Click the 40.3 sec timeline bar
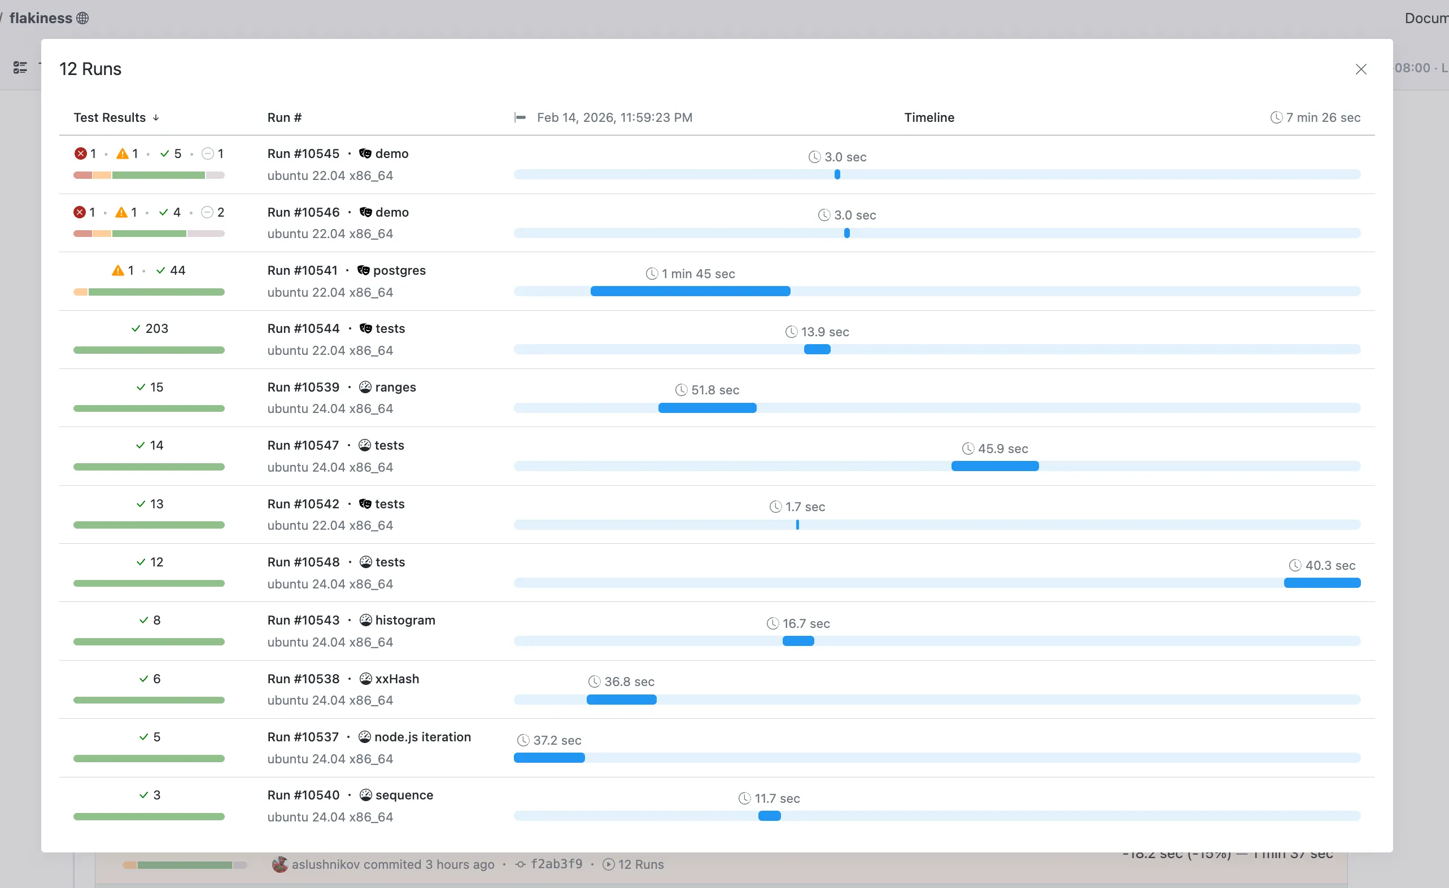Image resolution: width=1449 pixels, height=888 pixels. coord(1321,583)
